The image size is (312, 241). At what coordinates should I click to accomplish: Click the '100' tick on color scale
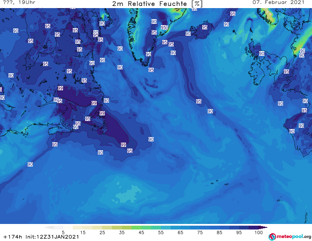coord(258,232)
